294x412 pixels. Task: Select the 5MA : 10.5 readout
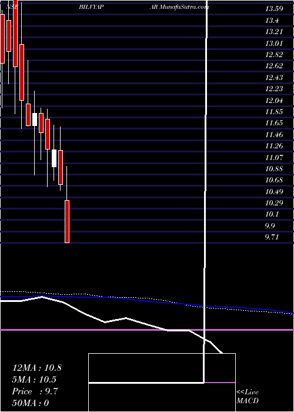click(x=35, y=380)
